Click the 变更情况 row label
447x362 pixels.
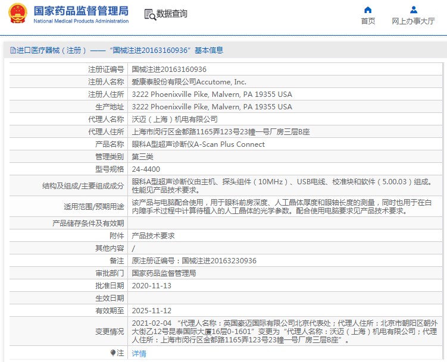tap(110, 332)
